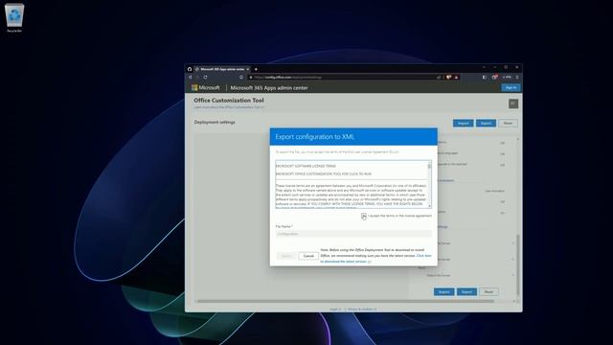Open the Brave Rewards triangle icon
613x345 pixels.
coord(456,77)
